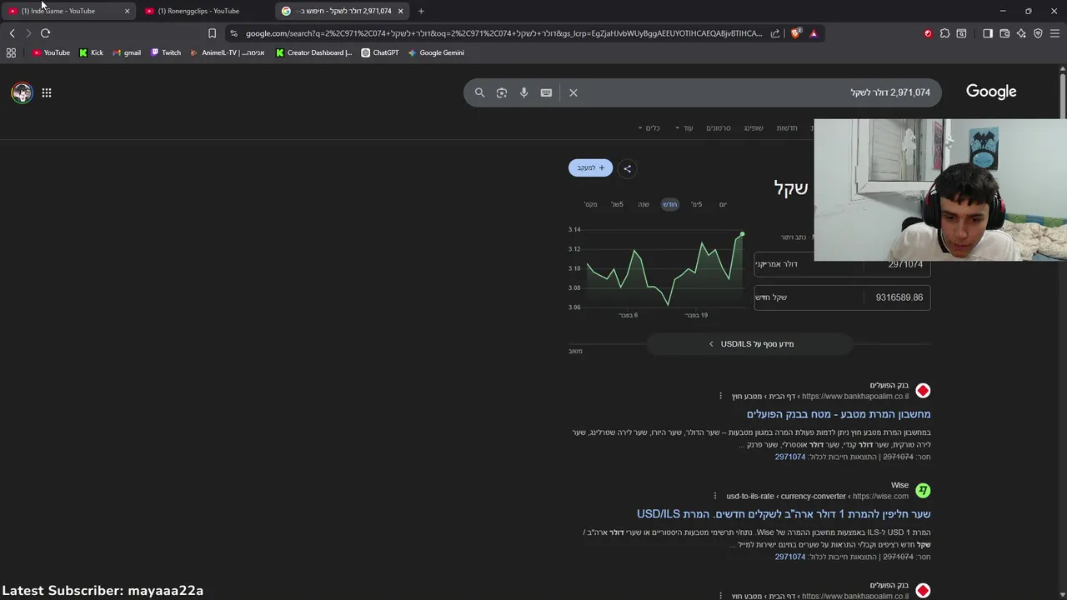Screen dimensions: 1067x600
Task: Open the bank Hapoalim currency calculator result
Action: [839, 414]
